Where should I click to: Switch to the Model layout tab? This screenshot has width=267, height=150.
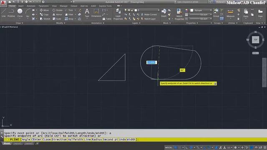pyautogui.click(x=7, y=143)
